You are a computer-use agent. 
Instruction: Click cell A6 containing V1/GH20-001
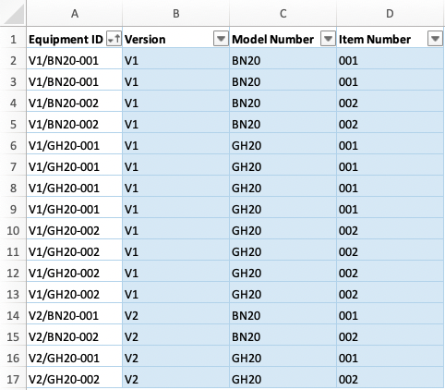(x=75, y=145)
